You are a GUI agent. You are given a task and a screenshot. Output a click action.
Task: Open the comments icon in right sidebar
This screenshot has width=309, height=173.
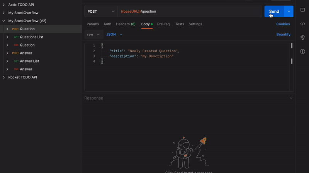click(x=302, y=10)
